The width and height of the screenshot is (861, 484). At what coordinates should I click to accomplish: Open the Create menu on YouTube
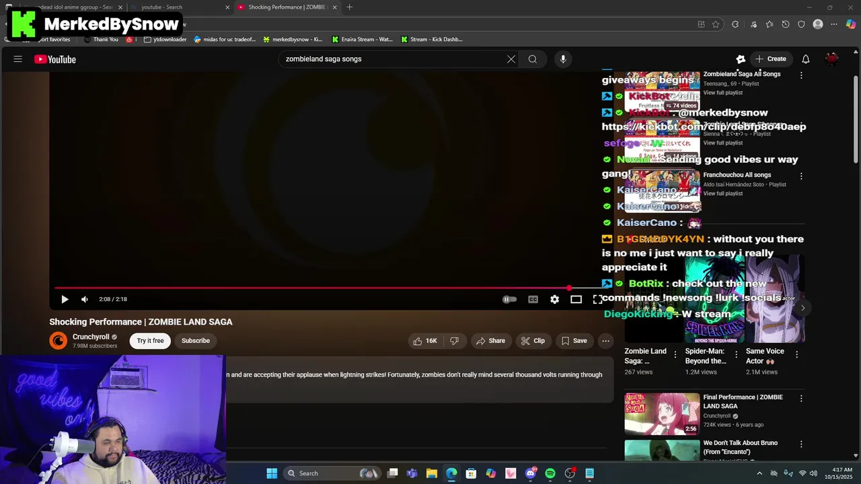(770, 59)
